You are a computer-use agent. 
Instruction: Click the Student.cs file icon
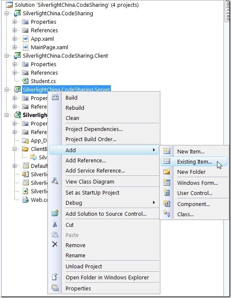click(x=25, y=81)
